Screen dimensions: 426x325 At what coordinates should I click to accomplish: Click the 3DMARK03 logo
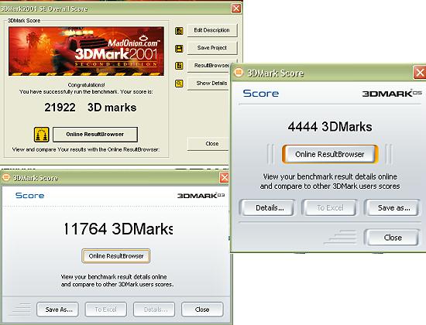(x=201, y=196)
